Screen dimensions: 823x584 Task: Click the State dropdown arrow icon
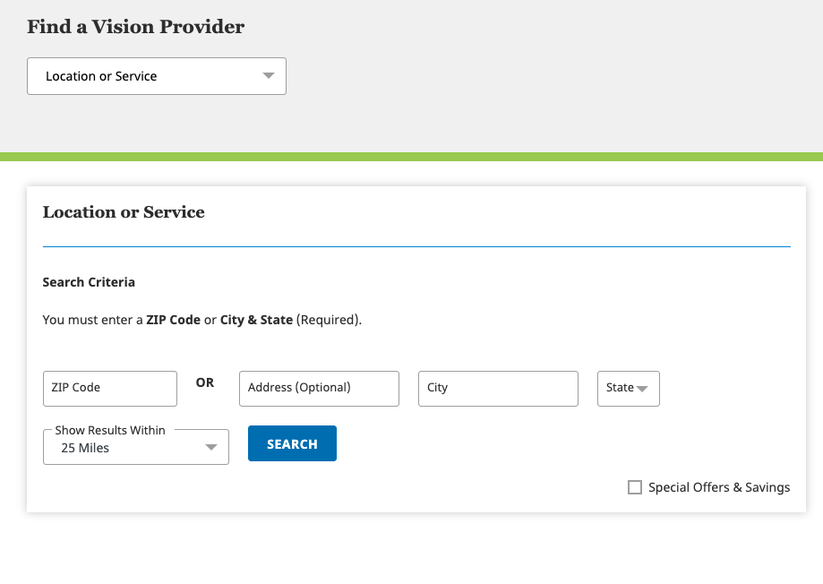tap(641, 389)
